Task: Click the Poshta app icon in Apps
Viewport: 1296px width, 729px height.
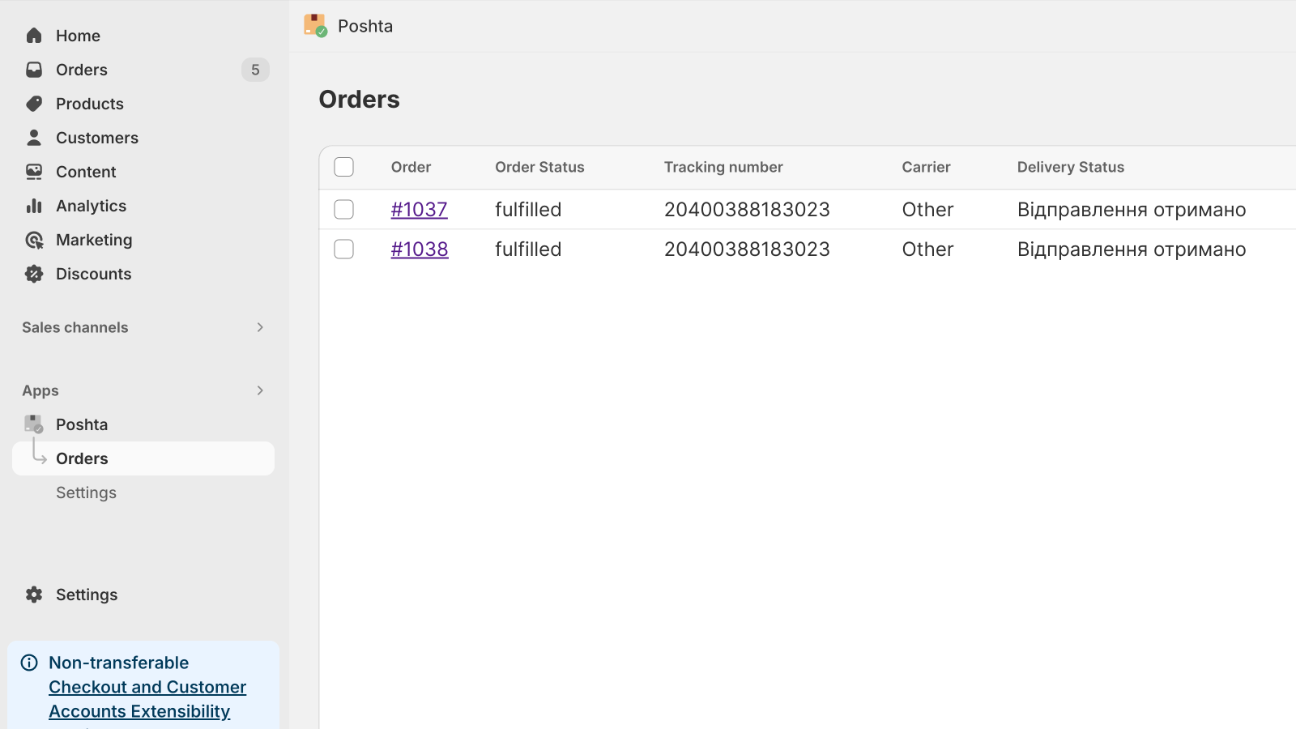Action: pyautogui.click(x=34, y=424)
